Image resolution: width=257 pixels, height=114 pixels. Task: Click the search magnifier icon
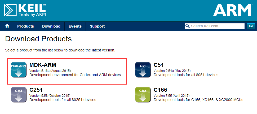[187, 26]
